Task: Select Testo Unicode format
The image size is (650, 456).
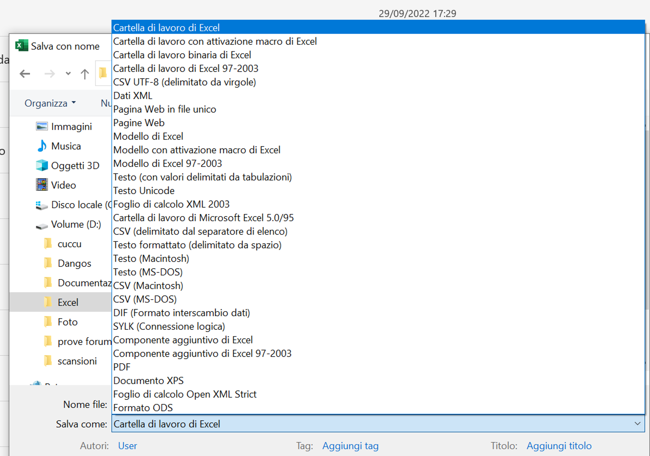Action: 378,190
